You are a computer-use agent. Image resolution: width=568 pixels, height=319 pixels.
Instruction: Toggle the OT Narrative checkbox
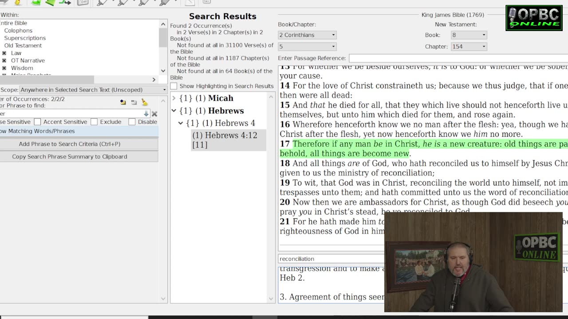click(4, 61)
